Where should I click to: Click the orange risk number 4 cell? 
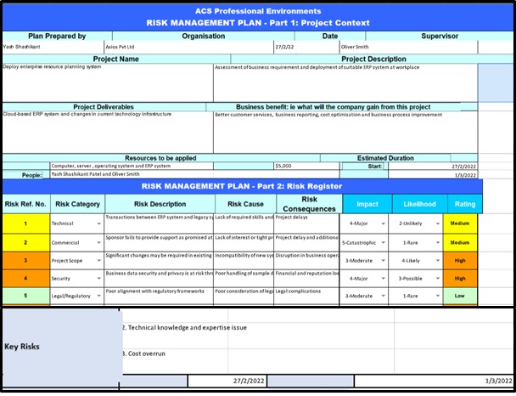[26, 279]
